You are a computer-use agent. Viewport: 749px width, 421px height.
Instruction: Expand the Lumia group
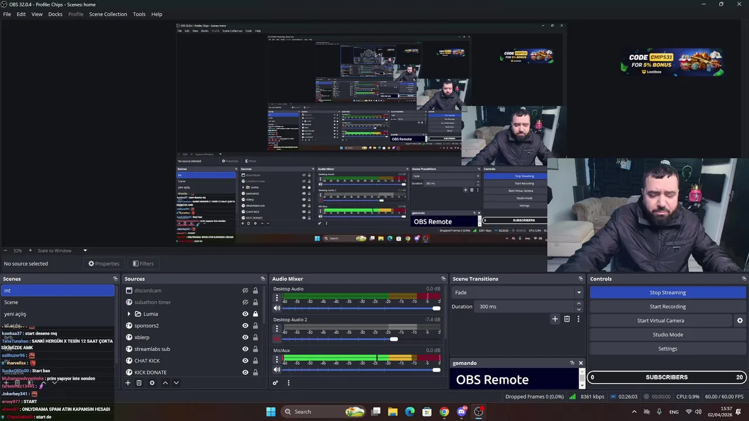click(x=129, y=314)
